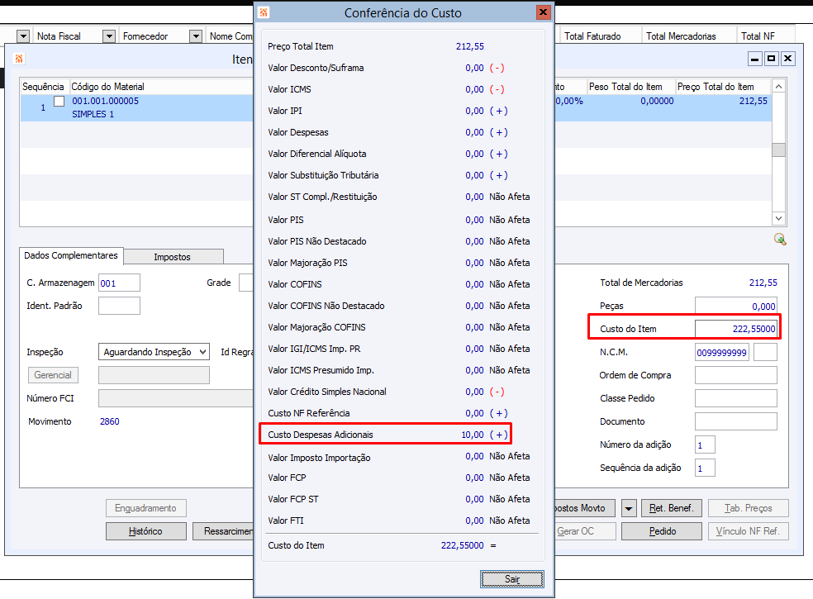Image resolution: width=813 pixels, height=599 pixels.
Task: Click the small field right of N.C.M. code
Action: (x=765, y=352)
